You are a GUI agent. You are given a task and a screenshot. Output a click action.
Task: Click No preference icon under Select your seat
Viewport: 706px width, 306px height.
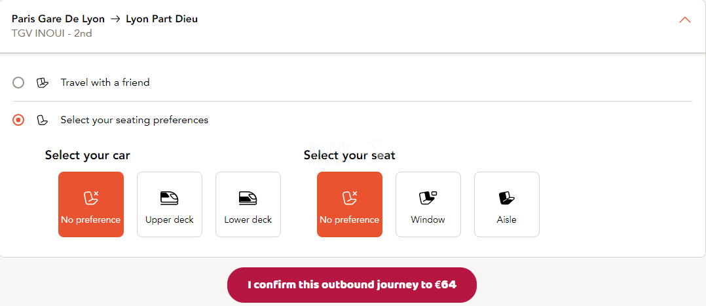pos(349,198)
